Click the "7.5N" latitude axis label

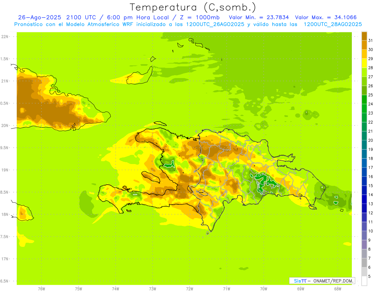pyautogui.click(x=4, y=237)
